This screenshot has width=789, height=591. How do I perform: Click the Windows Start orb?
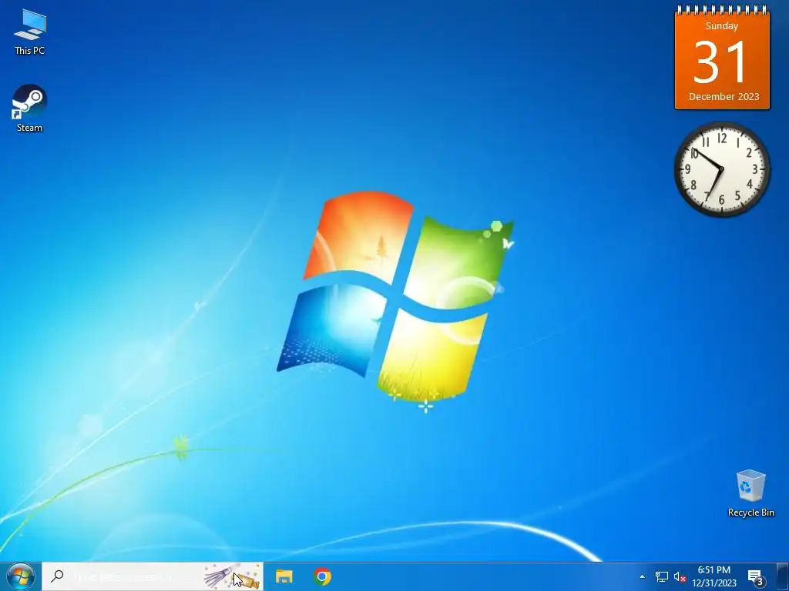click(x=20, y=576)
